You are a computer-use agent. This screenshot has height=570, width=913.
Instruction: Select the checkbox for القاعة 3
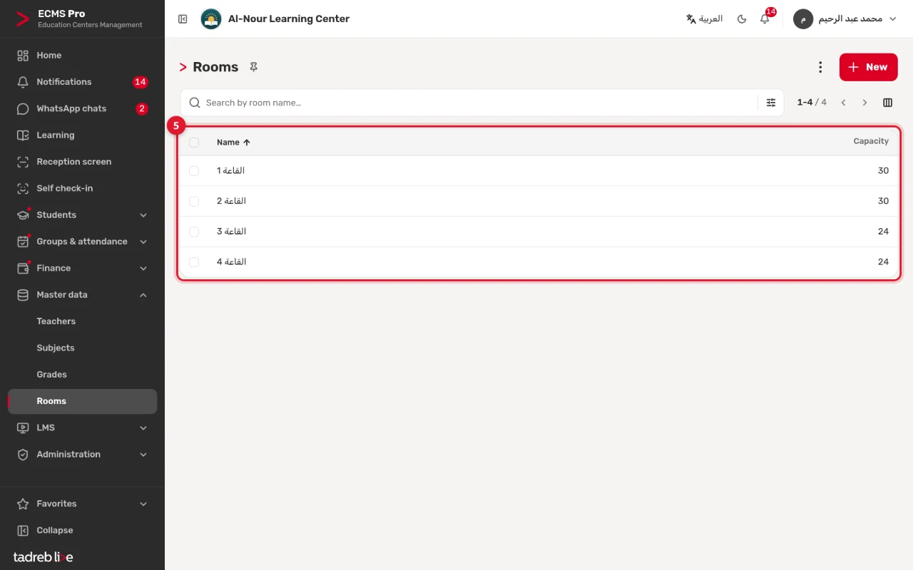(194, 232)
